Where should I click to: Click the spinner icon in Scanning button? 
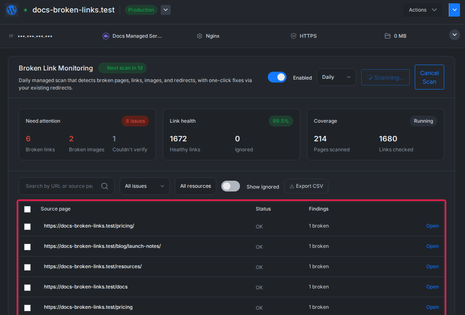(370, 77)
